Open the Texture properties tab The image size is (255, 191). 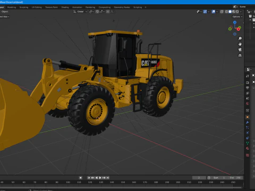pyautogui.click(x=248, y=155)
